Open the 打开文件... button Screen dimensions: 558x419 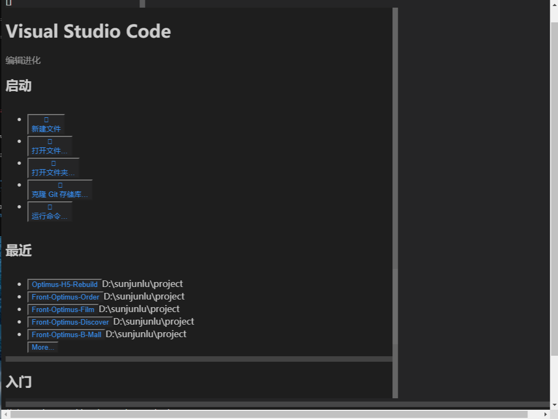pos(50,146)
